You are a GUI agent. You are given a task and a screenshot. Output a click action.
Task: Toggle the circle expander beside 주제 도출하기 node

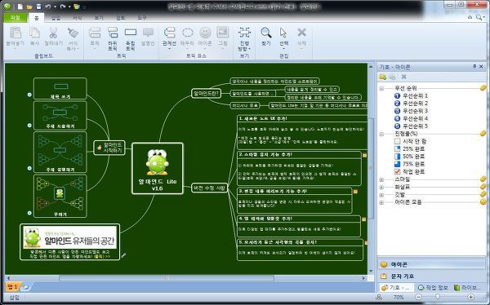[29, 126]
